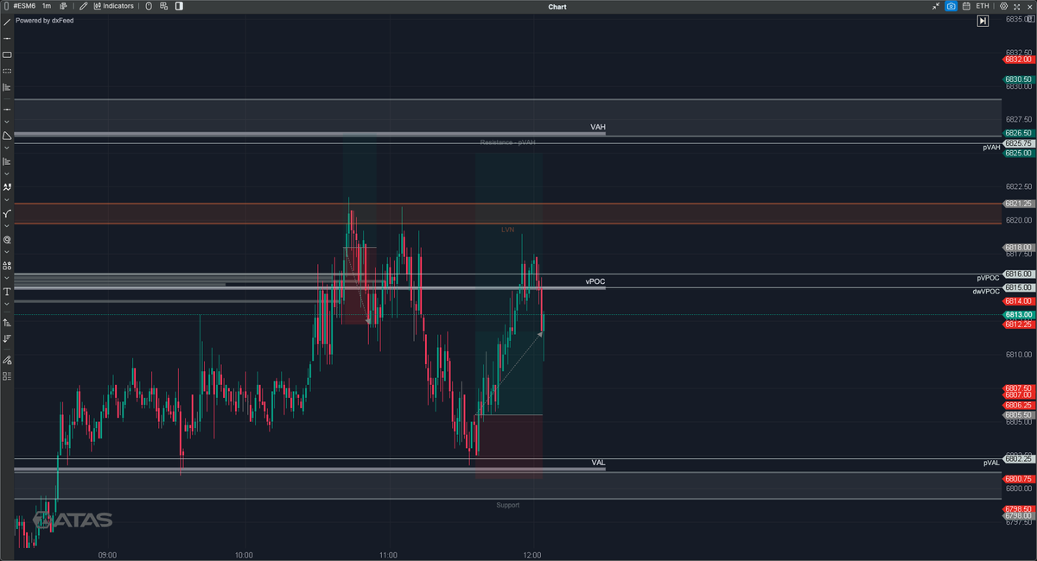The width and height of the screenshot is (1037, 561).
Task: Open the drawing objects list icon
Action: [7, 376]
